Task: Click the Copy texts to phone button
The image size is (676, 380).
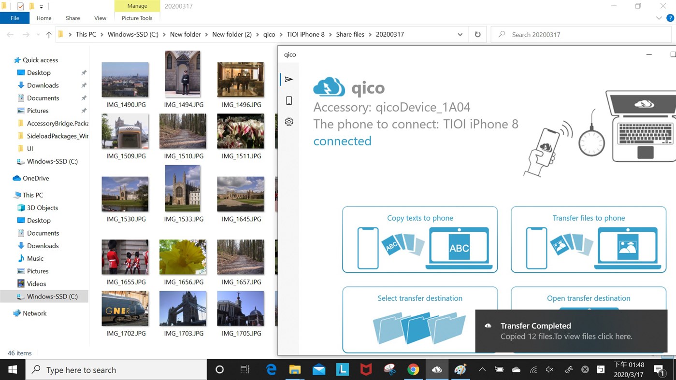Action: [x=419, y=239]
